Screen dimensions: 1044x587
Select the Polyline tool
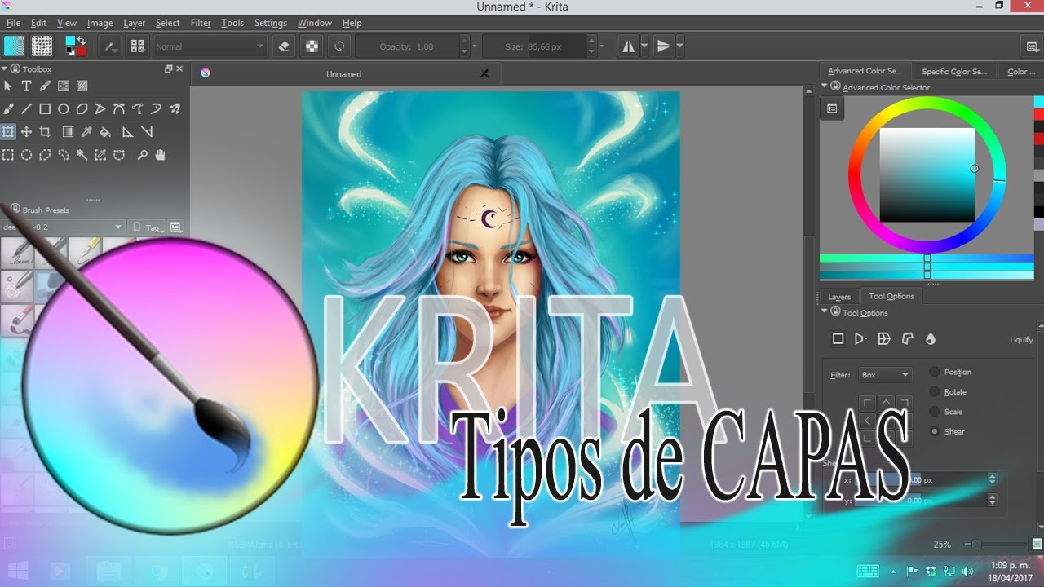(100, 108)
